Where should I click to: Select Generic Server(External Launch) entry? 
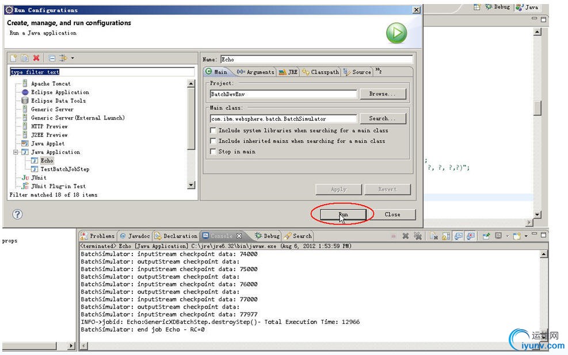tap(78, 118)
